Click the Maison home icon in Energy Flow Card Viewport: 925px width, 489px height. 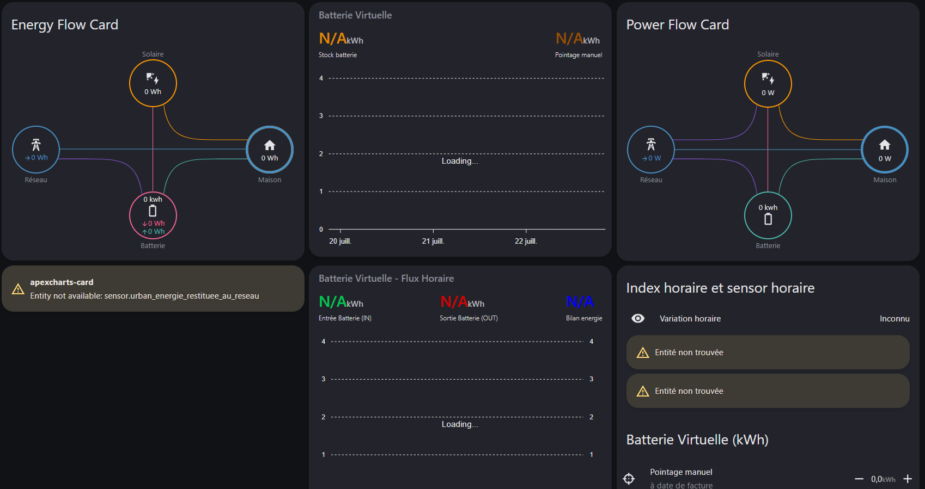coord(270,145)
